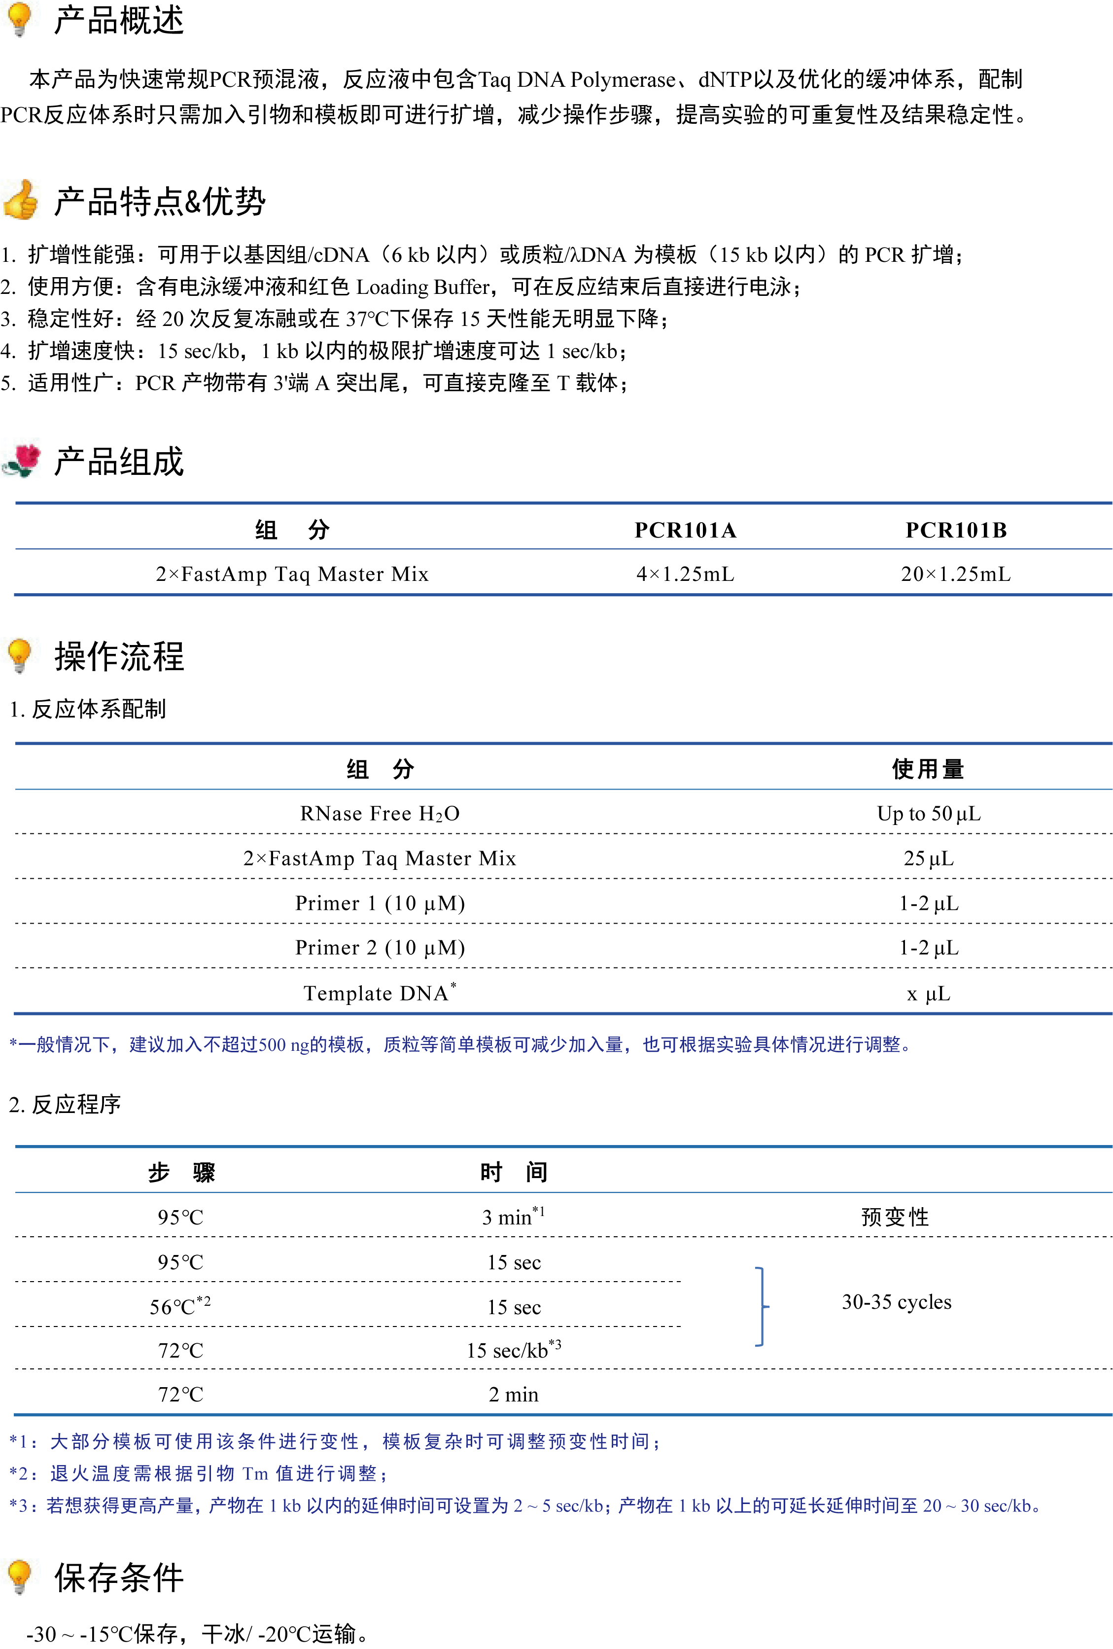Click the RNase Free H2O row
This screenshot has height=1649, width=1113.
[380, 813]
